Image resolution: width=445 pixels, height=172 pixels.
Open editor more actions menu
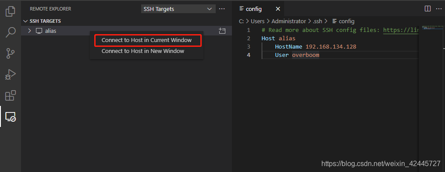(x=439, y=9)
